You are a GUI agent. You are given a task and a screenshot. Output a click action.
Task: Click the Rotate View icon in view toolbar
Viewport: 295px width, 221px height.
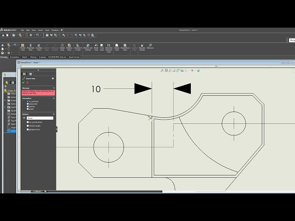(178, 70)
